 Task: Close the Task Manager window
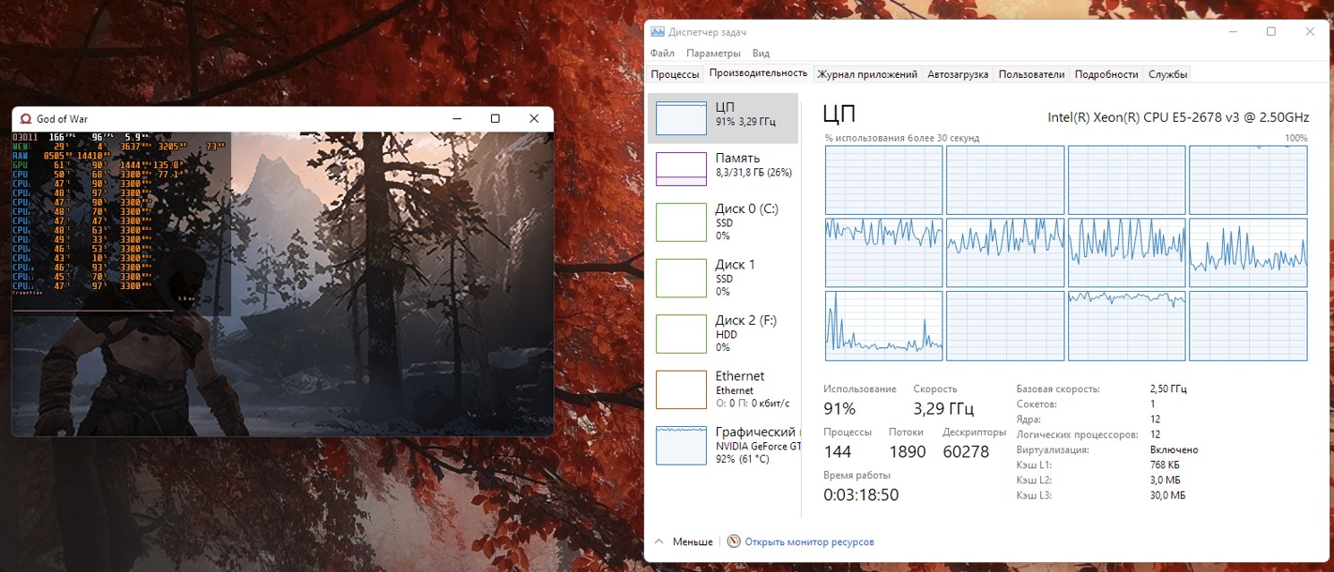[x=1311, y=31]
